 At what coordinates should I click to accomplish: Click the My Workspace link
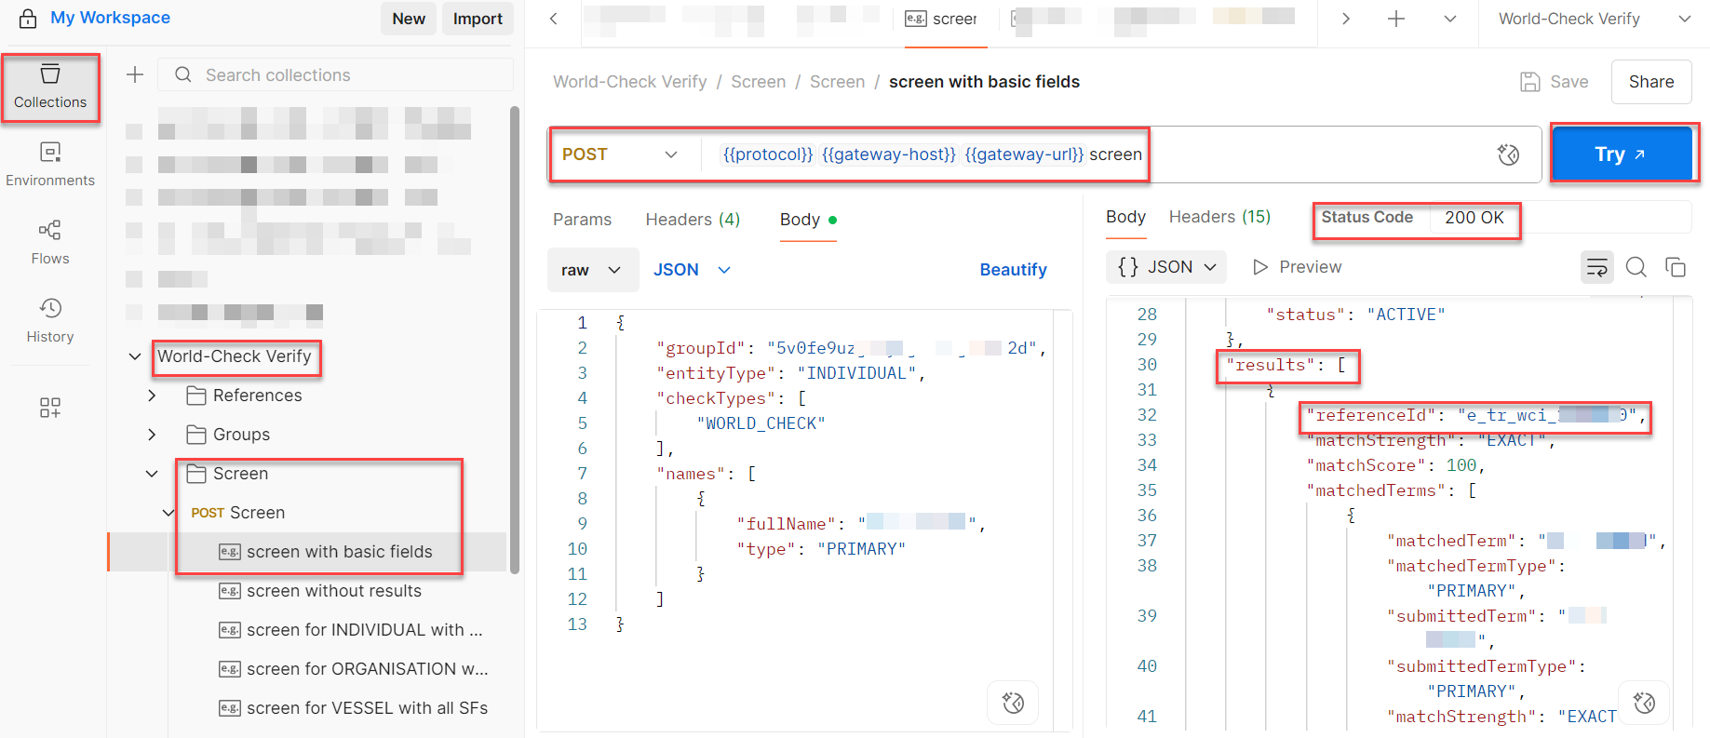click(110, 18)
